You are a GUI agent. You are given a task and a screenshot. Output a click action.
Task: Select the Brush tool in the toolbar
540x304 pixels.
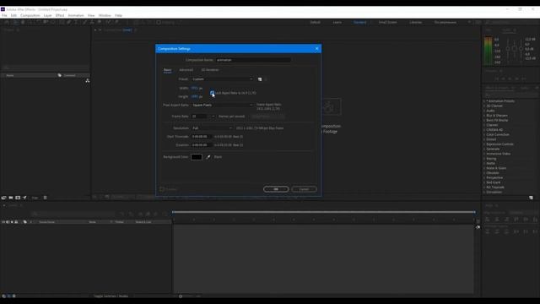tap(84, 22)
